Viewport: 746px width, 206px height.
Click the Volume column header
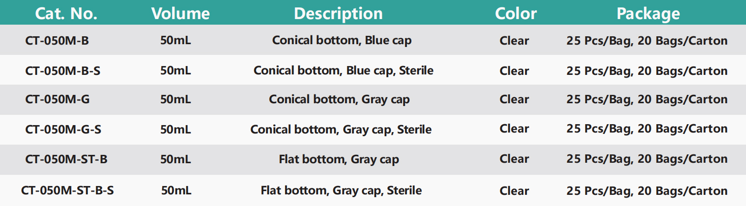180,13
